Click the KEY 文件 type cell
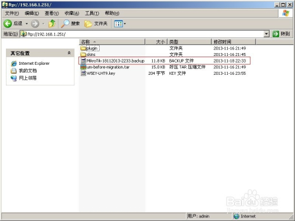This screenshot has width=295, height=221. [178, 74]
